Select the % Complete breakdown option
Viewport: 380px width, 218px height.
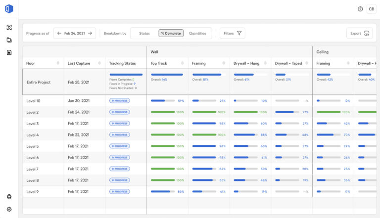tap(171, 34)
